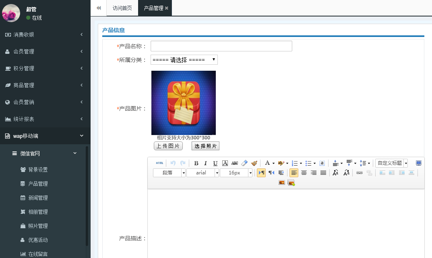Click the 上传图片 upload button
The height and width of the screenshot is (258, 432).
click(x=168, y=145)
